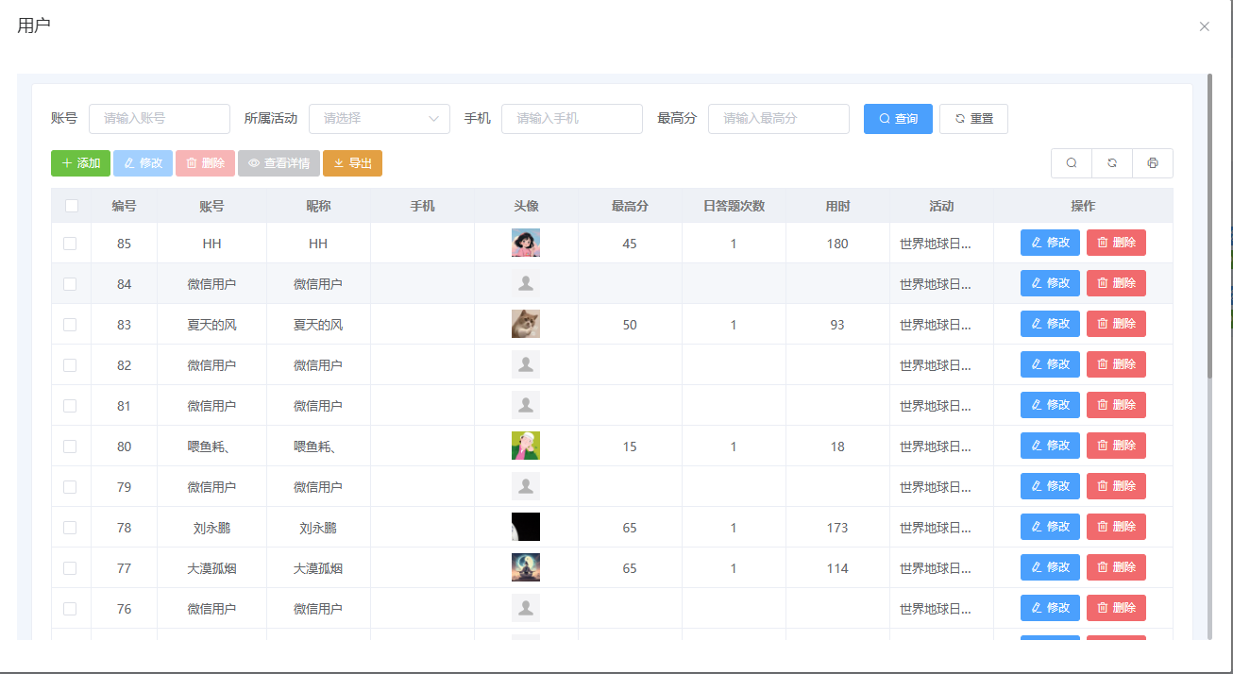
Task: Click the plus icon on the 添加 button
Action: 66,162
